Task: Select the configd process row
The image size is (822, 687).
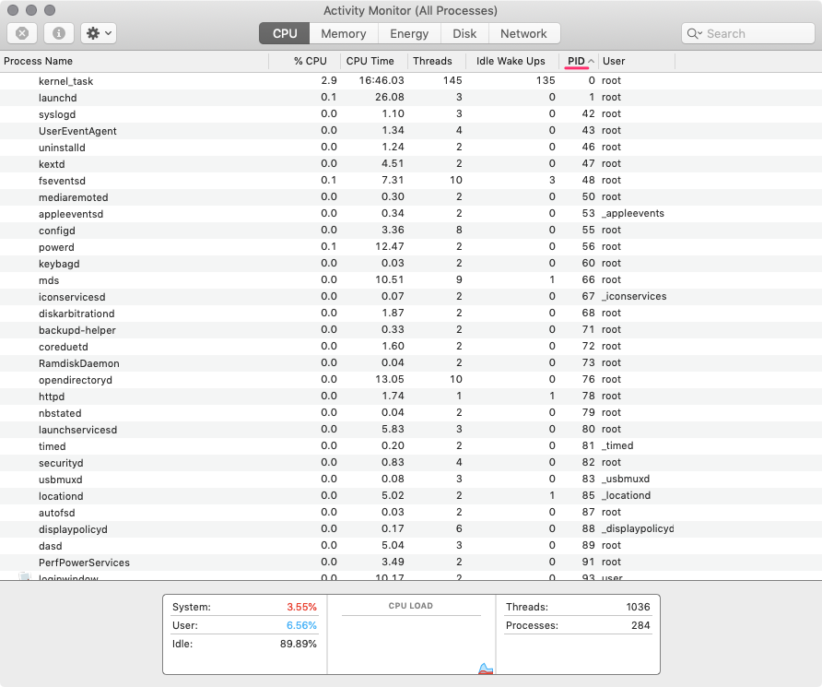Action: point(411,231)
